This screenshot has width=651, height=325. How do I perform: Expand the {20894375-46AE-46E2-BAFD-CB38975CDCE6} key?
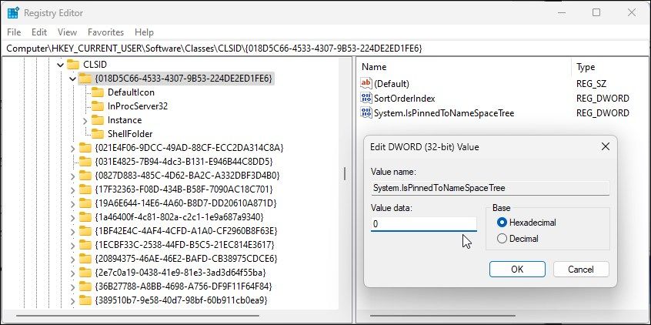click(x=73, y=260)
